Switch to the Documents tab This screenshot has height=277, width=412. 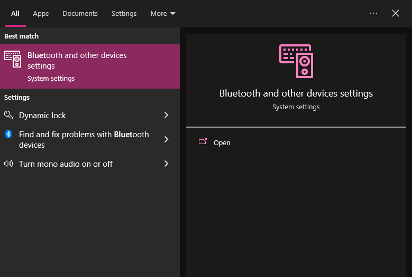80,14
